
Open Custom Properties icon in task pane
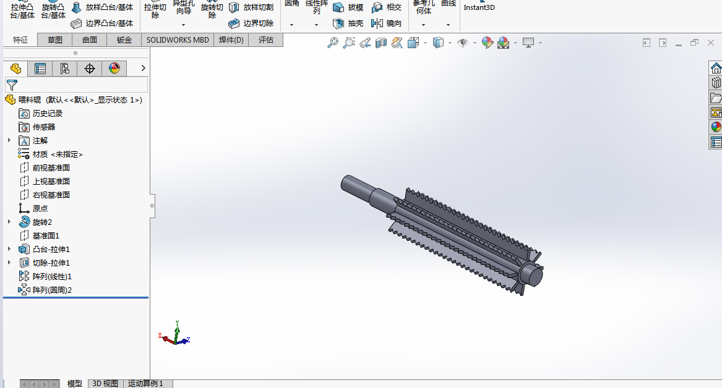click(716, 142)
